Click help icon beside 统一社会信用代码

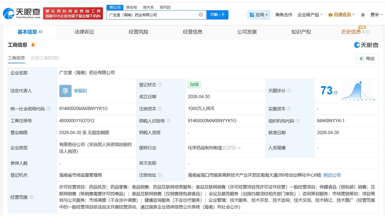pos(48,109)
